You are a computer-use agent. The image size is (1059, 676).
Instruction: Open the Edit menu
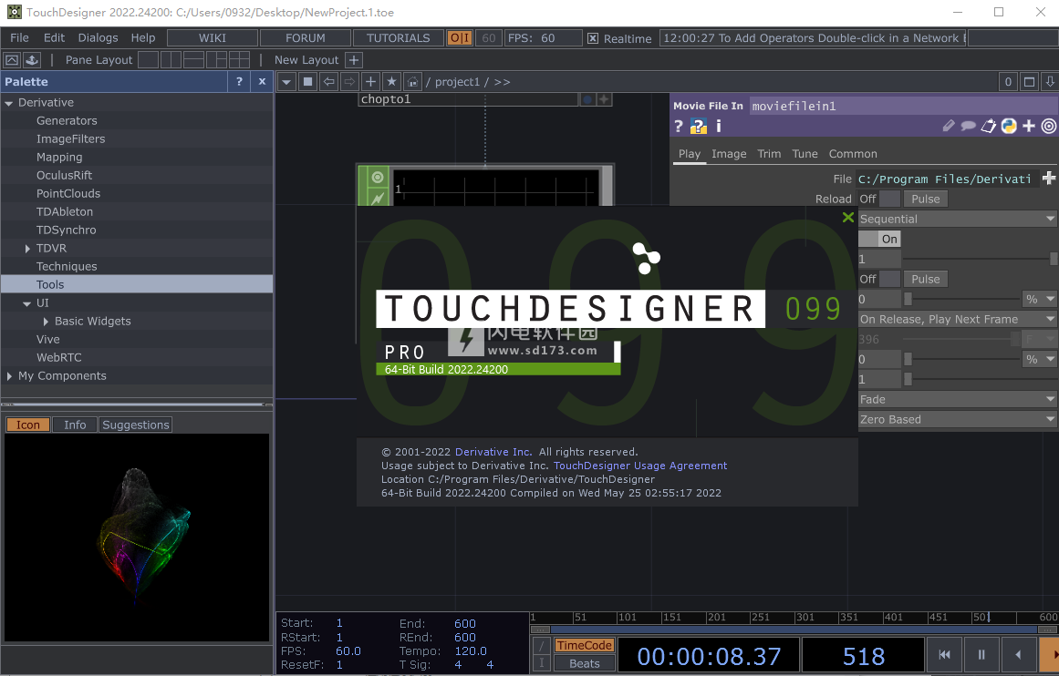click(x=54, y=37)
